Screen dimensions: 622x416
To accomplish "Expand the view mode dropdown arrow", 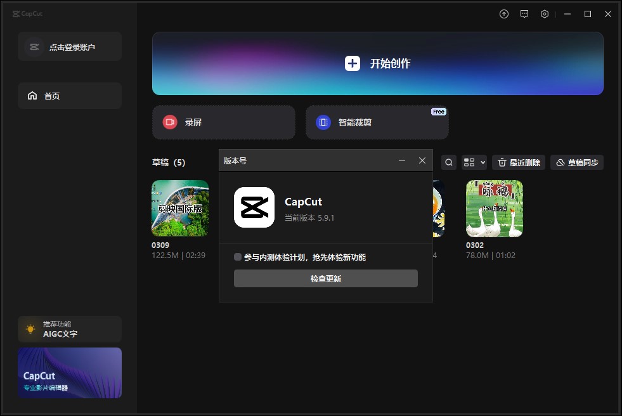I will coord(483,162).
